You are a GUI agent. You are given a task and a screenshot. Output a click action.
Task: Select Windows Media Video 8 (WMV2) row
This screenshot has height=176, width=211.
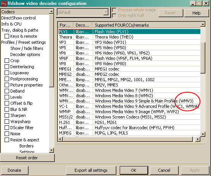[x=129, y=96]
